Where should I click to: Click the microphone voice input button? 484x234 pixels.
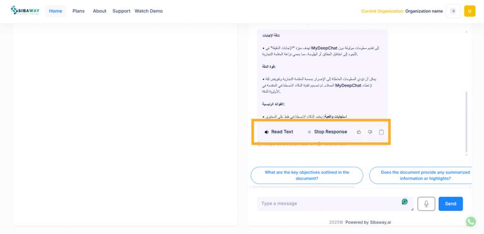pos(426,204)
